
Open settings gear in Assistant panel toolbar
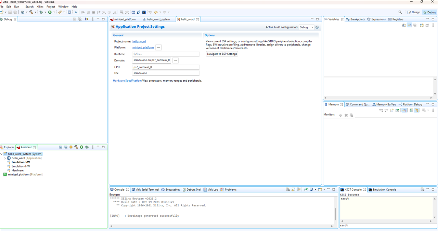(x=71, y=147)
